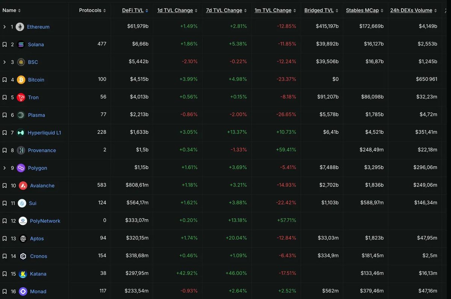
Task: Click the Tron chain logo icon
Action: pos(21,98)
